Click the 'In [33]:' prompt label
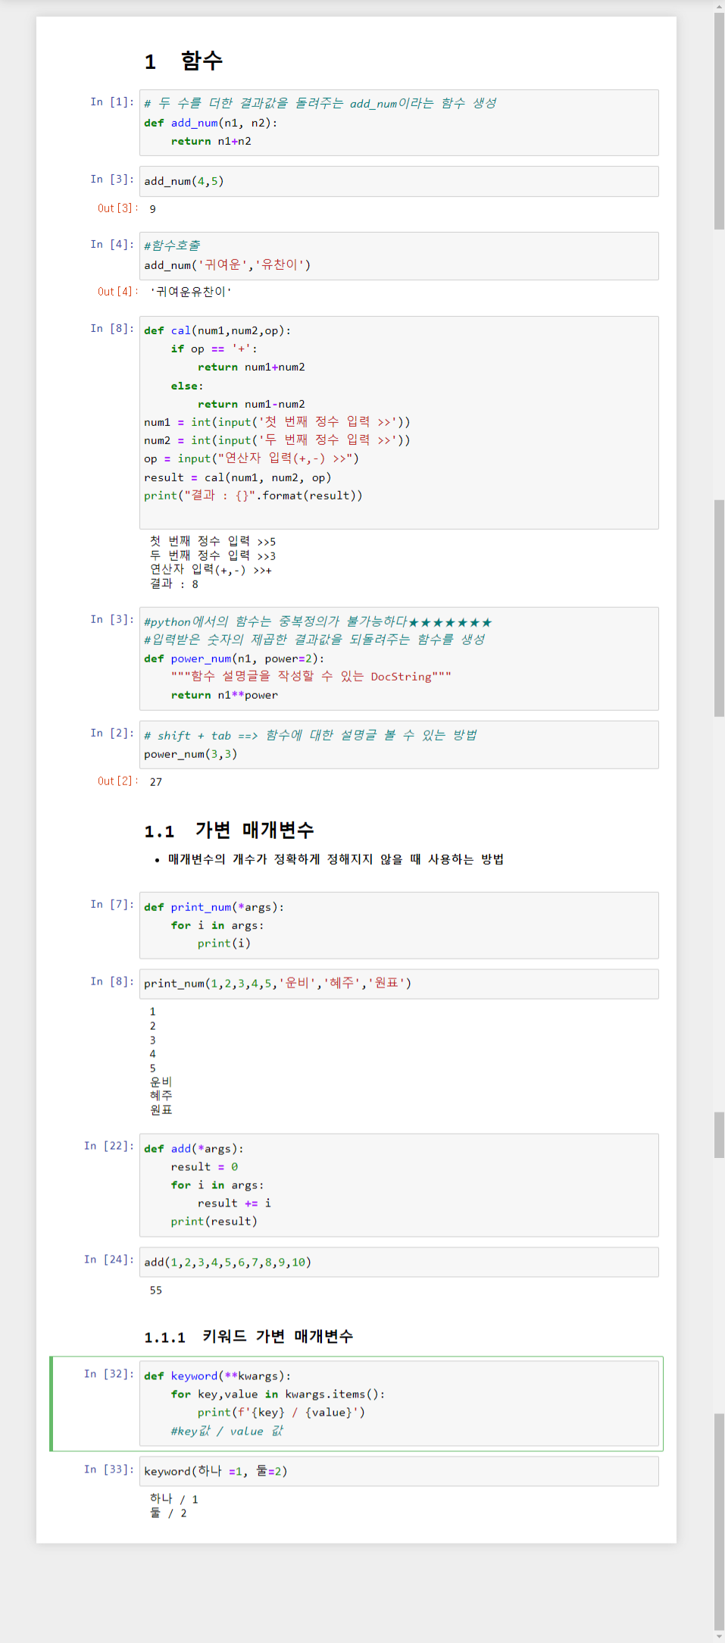 coord(109,1469)
